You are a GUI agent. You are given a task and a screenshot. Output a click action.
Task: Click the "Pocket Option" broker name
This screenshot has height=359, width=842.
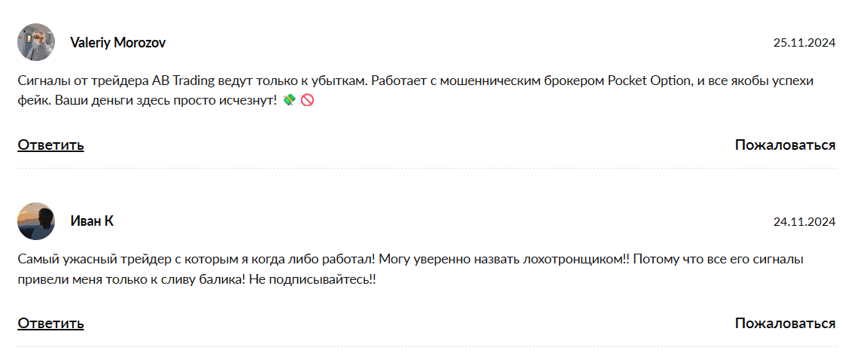[x=649, y=81]
